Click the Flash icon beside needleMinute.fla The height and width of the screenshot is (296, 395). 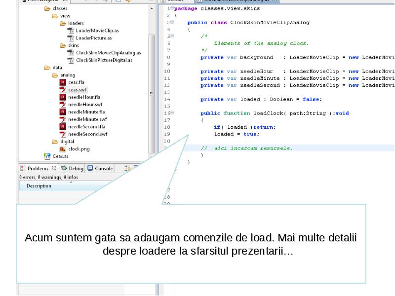coord(63,112)
